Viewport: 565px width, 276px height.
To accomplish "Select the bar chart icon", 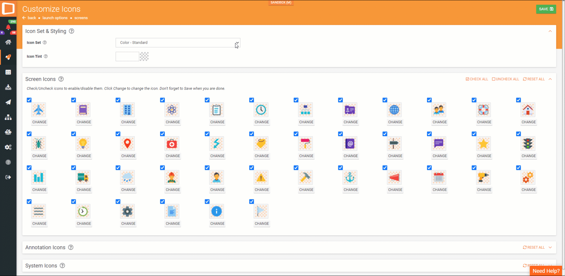I will [39, 178].
